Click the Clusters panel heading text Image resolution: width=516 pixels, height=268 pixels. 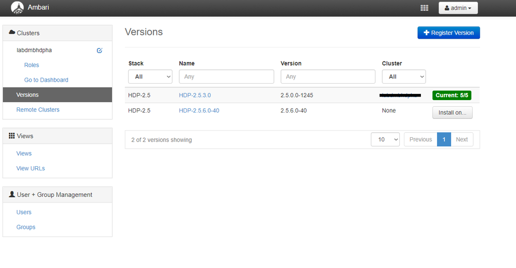28,33
